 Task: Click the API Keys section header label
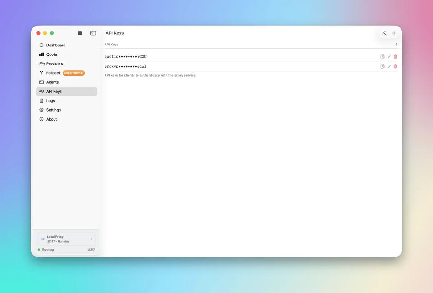tap(111, 45)
